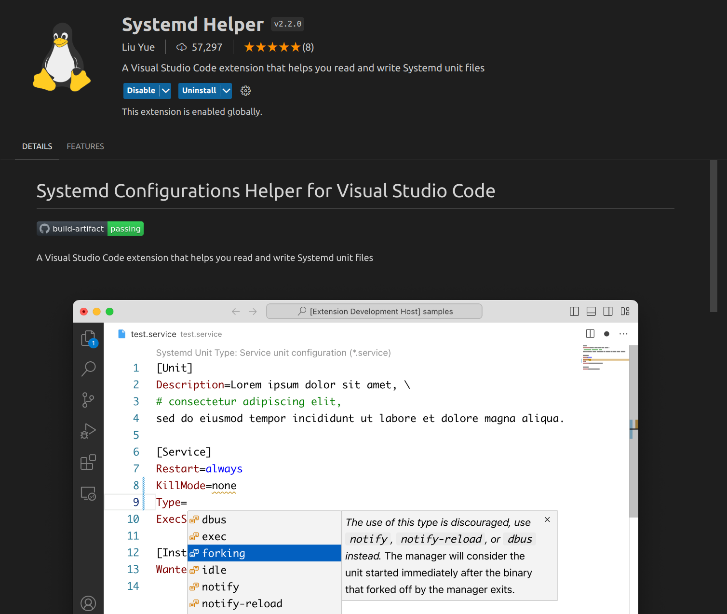The height and width of the screenshot is (614, 727).
Task: Switch to the FEATURES tab
Action: click(x=85, y=146)
